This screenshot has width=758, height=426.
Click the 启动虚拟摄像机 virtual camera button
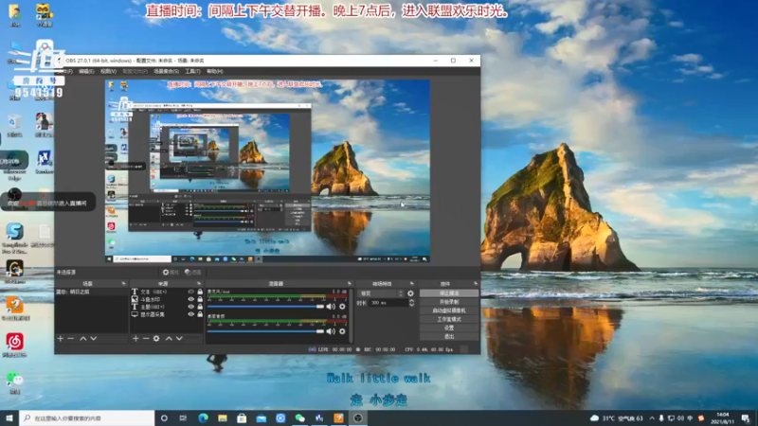pyautogui.click(x=449, y=311)
